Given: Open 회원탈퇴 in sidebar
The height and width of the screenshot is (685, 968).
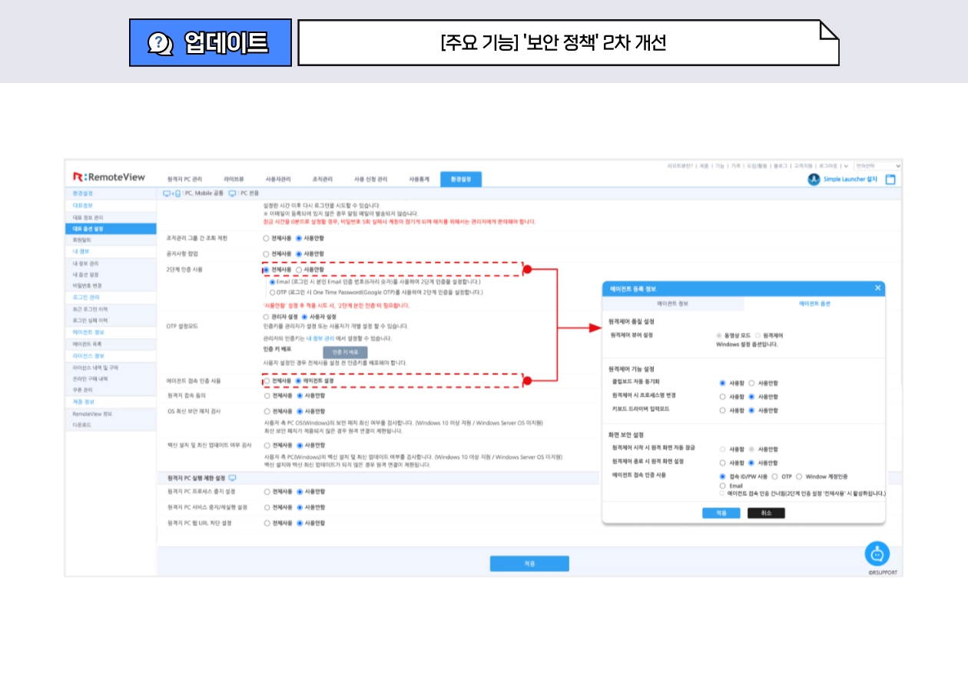Looking at the screenshot, I should (x=81, y=240).
